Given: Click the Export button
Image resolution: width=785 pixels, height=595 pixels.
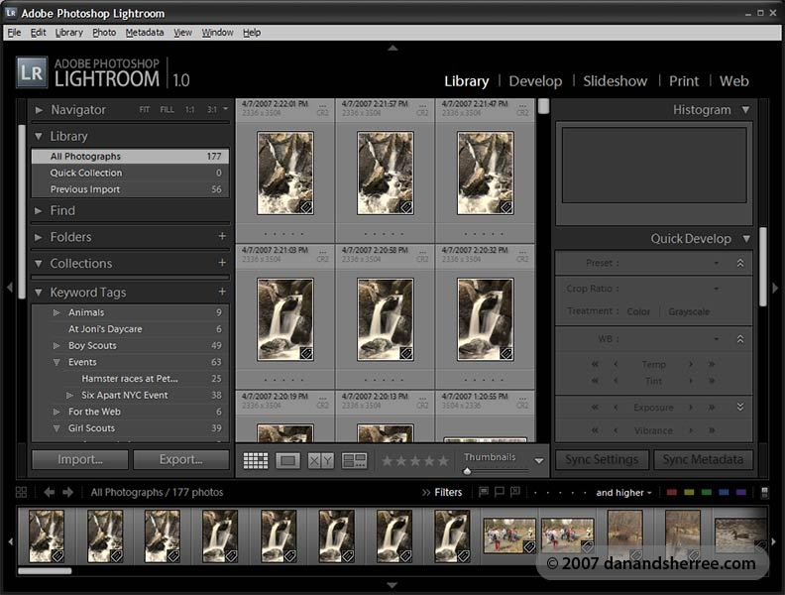Looking at the screenshot, I should pyautogui.click(x=181, y=459).
